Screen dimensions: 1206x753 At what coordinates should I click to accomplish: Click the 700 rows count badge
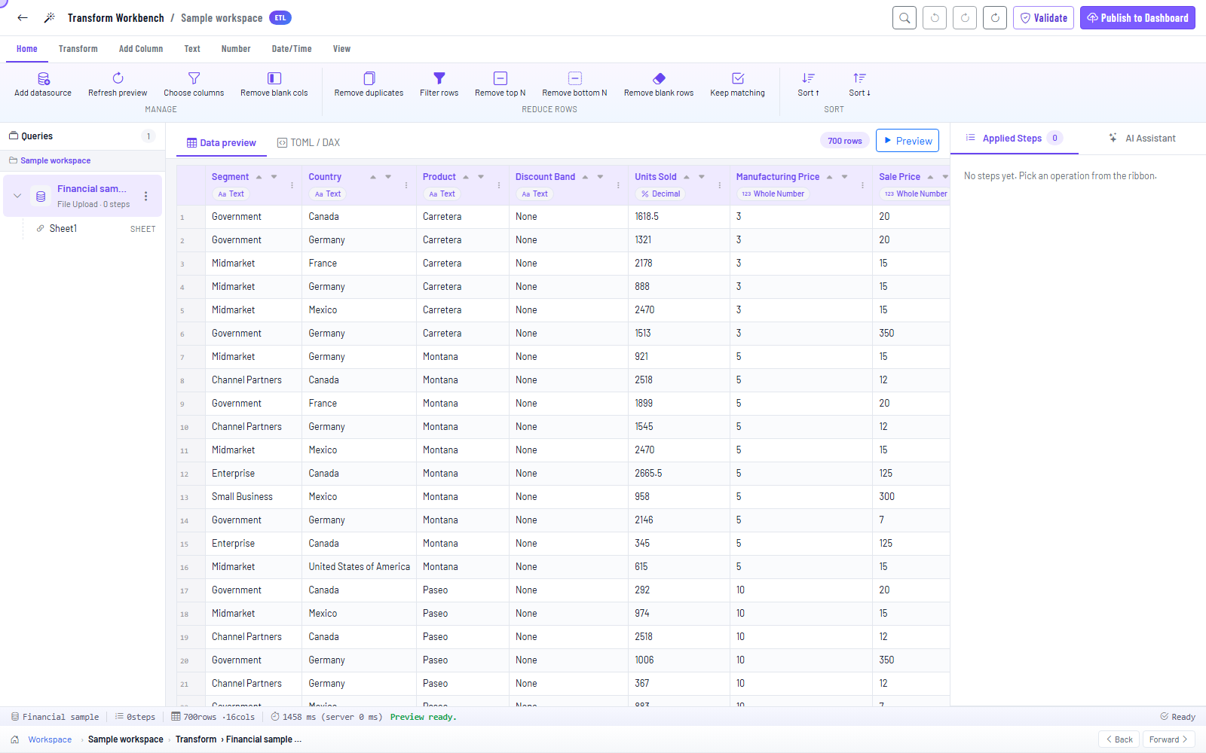point(844,141)
